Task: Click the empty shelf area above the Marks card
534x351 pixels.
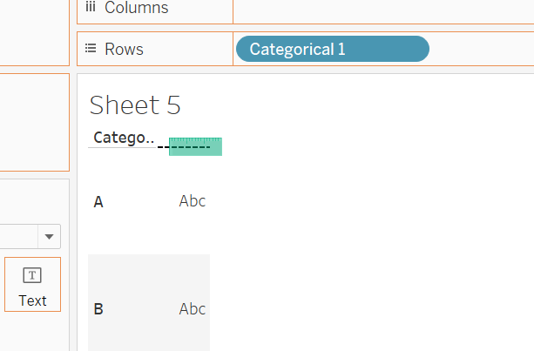Action: pos(33,122)
